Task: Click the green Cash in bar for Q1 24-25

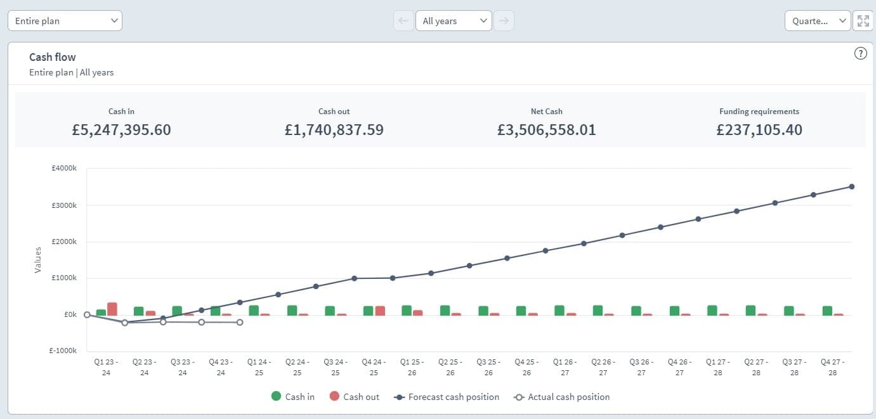Action: click(254, 311)
